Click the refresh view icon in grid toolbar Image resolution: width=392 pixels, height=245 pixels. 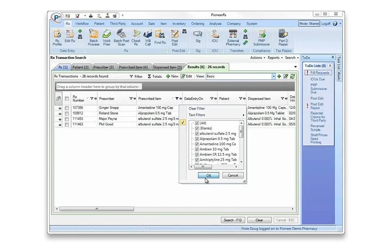click(x=292, y=76)
